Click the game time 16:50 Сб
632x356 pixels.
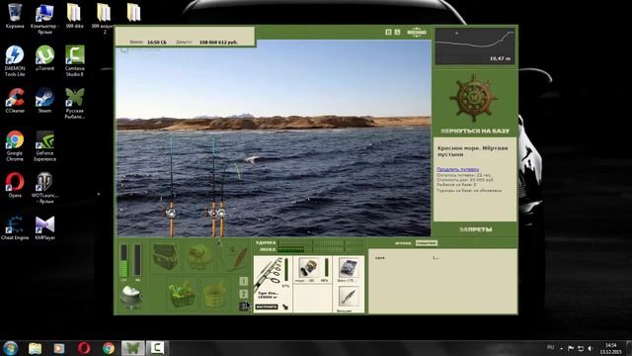click(157, 42)
